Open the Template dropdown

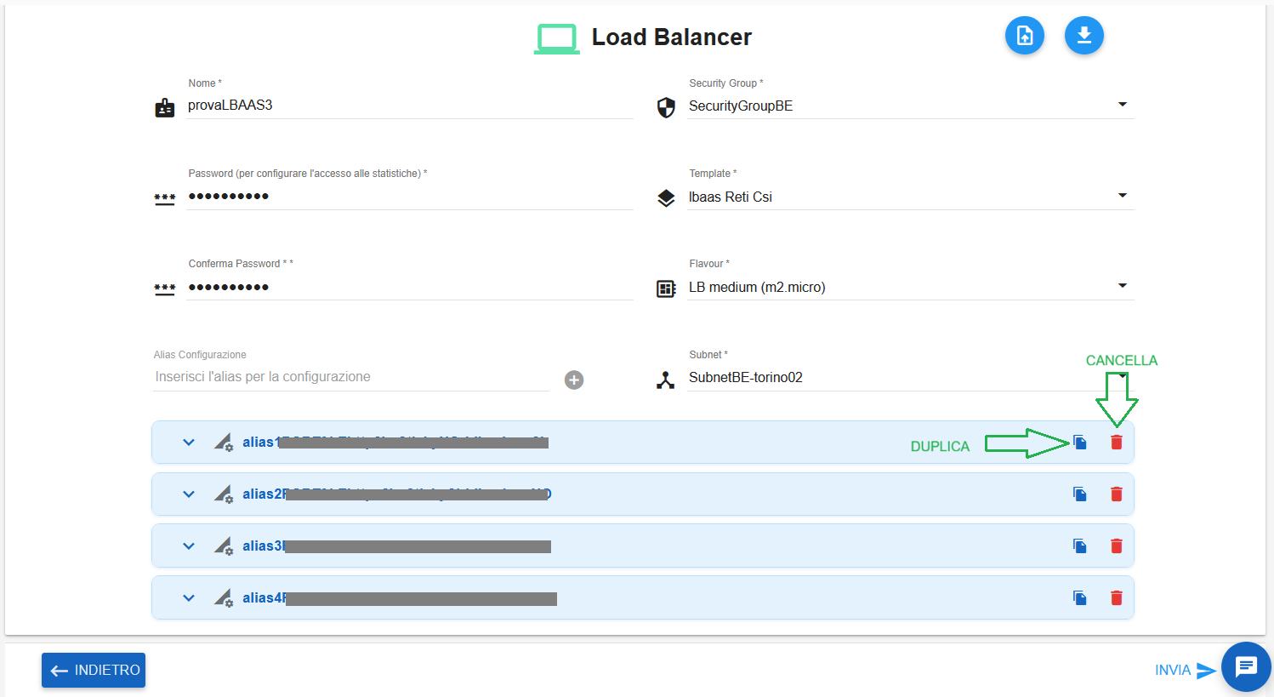click(911, 197)
